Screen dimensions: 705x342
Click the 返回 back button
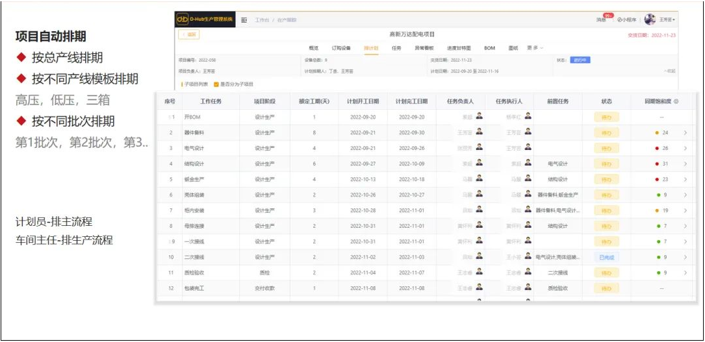click(x=189, y=34)
